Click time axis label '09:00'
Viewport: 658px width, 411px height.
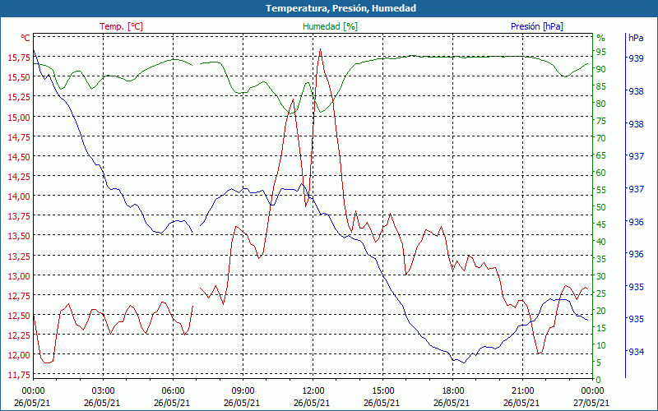coord(243,391)
